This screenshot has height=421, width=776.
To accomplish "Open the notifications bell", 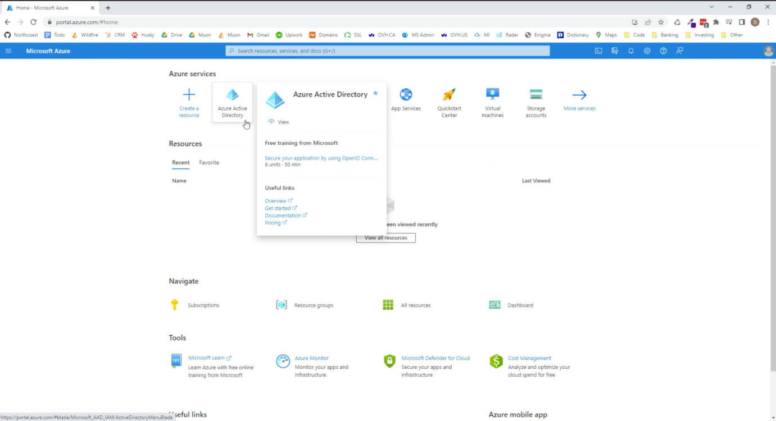I will pos(630,51).
